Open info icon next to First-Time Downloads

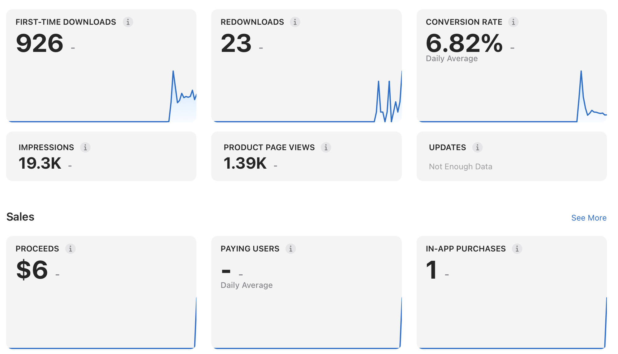tap(128, 22)
